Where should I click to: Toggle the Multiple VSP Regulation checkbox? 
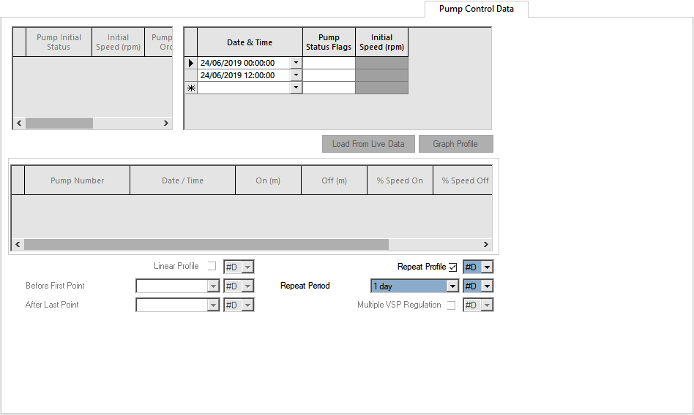(451, 305)
